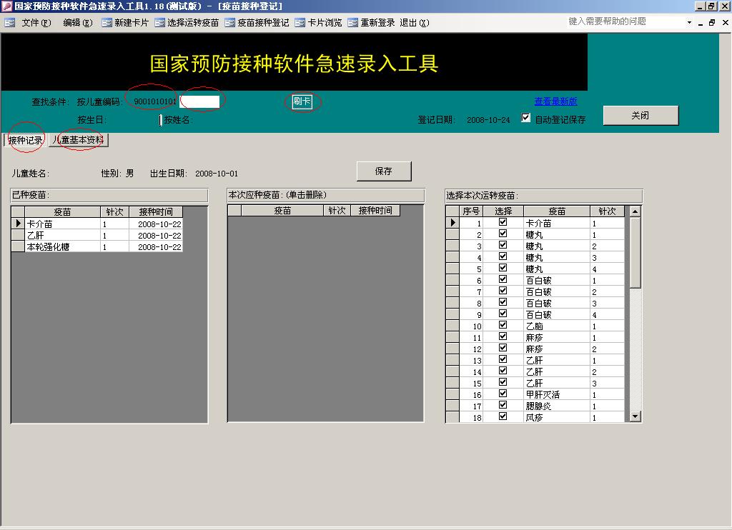Open the 查看最新版 link

(x=555, y=101)
